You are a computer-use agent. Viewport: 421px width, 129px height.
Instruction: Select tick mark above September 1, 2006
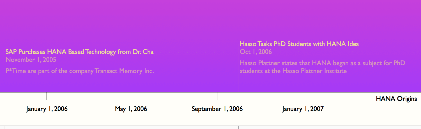pos(217,96)
